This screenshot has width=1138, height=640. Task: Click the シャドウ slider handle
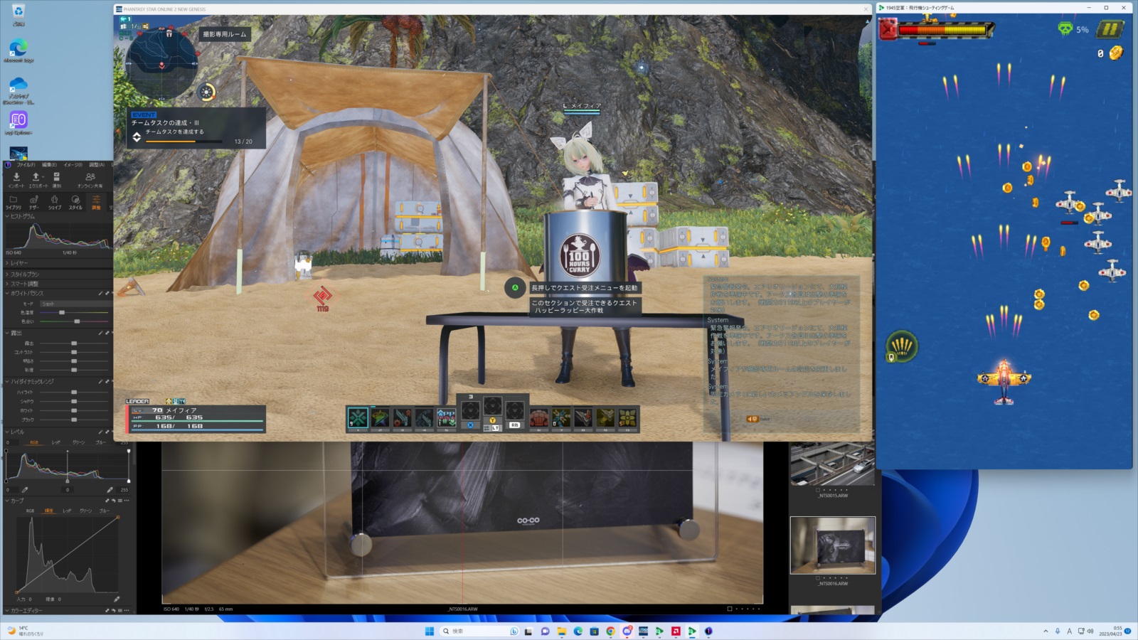point(74,401)
